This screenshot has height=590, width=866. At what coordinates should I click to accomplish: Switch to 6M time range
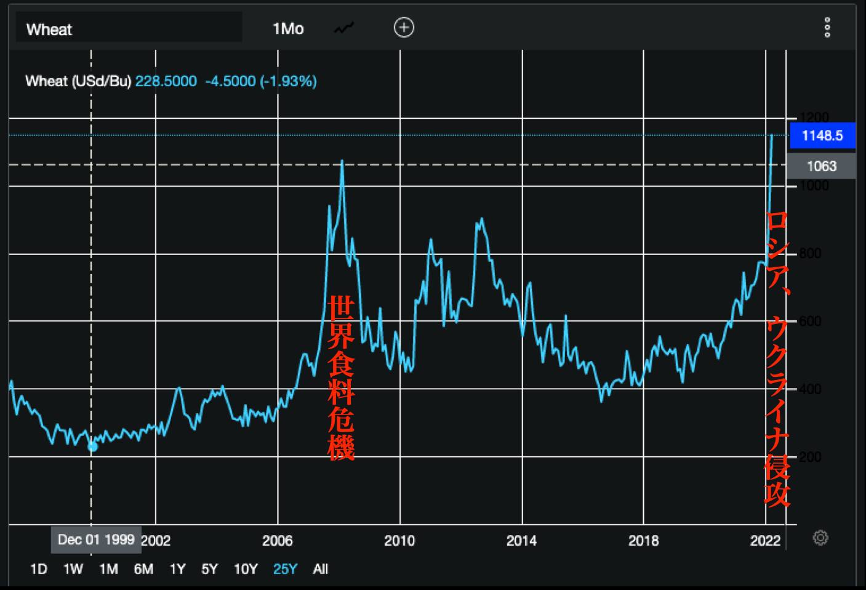143,569
